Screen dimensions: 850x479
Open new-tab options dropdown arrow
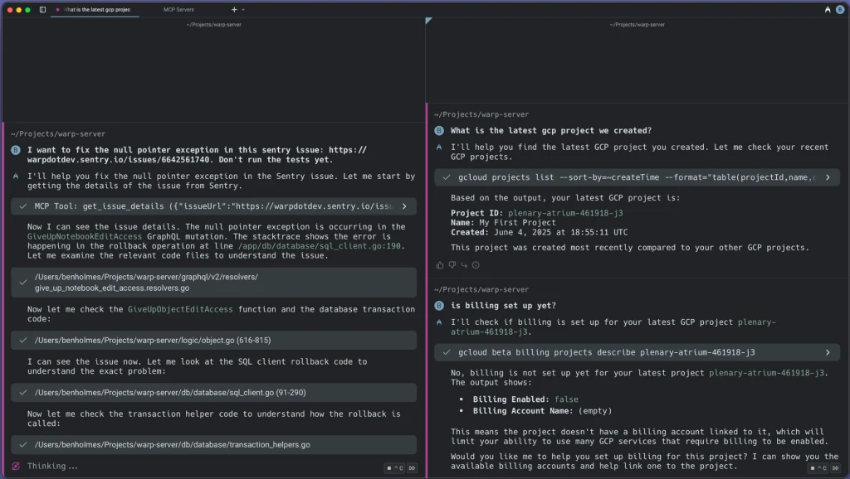(243, 9)
